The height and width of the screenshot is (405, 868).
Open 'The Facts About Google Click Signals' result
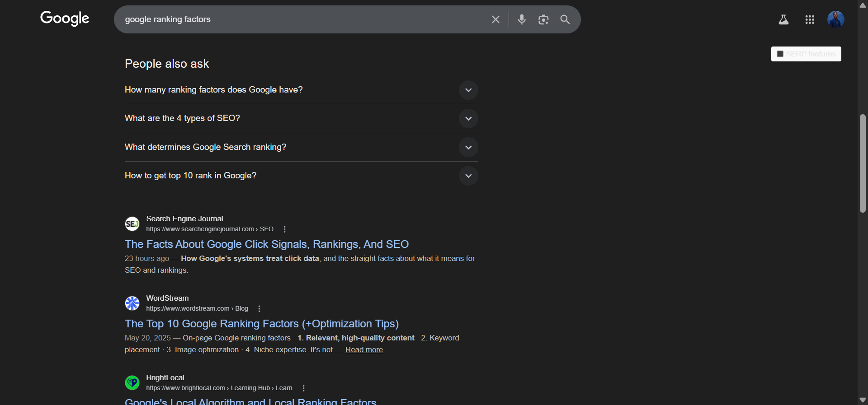click(x=267, y=244)
